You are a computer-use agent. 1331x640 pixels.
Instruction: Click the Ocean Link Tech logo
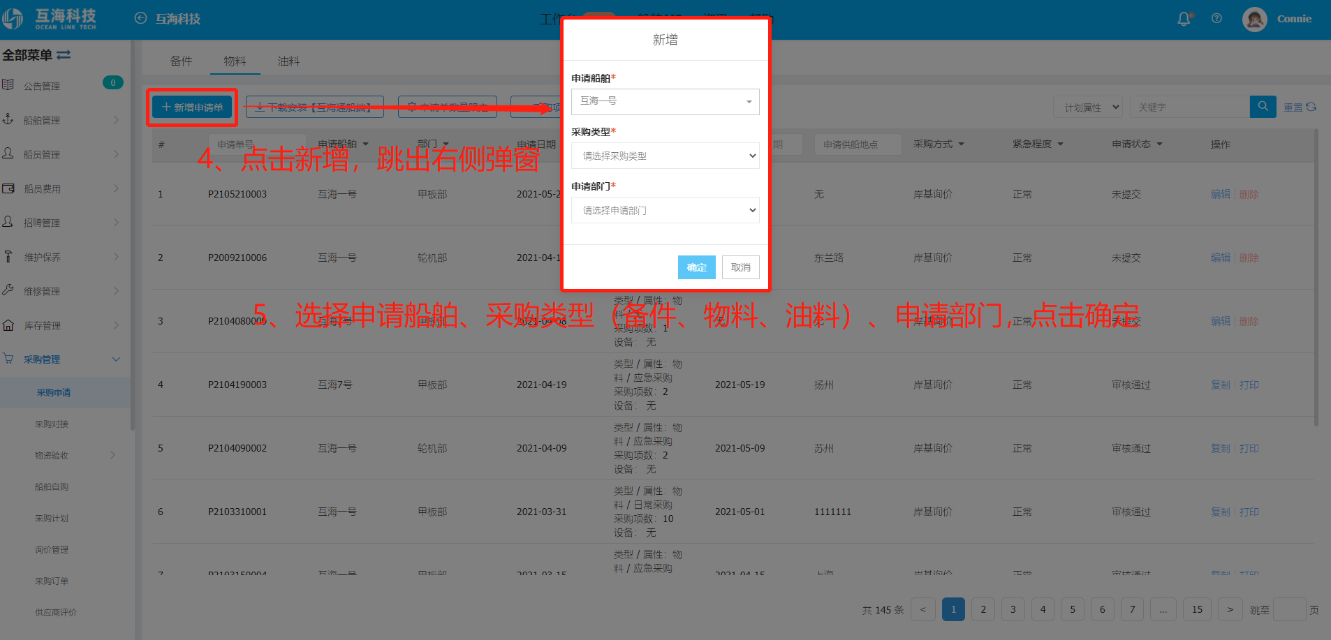click(49, 19)
